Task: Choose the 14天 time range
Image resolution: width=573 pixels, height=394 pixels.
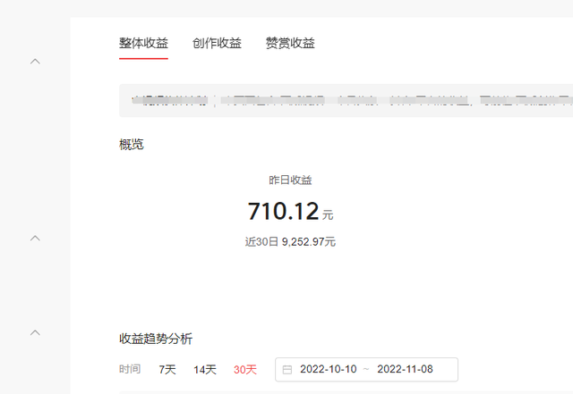Action: (x=205, y=370)
